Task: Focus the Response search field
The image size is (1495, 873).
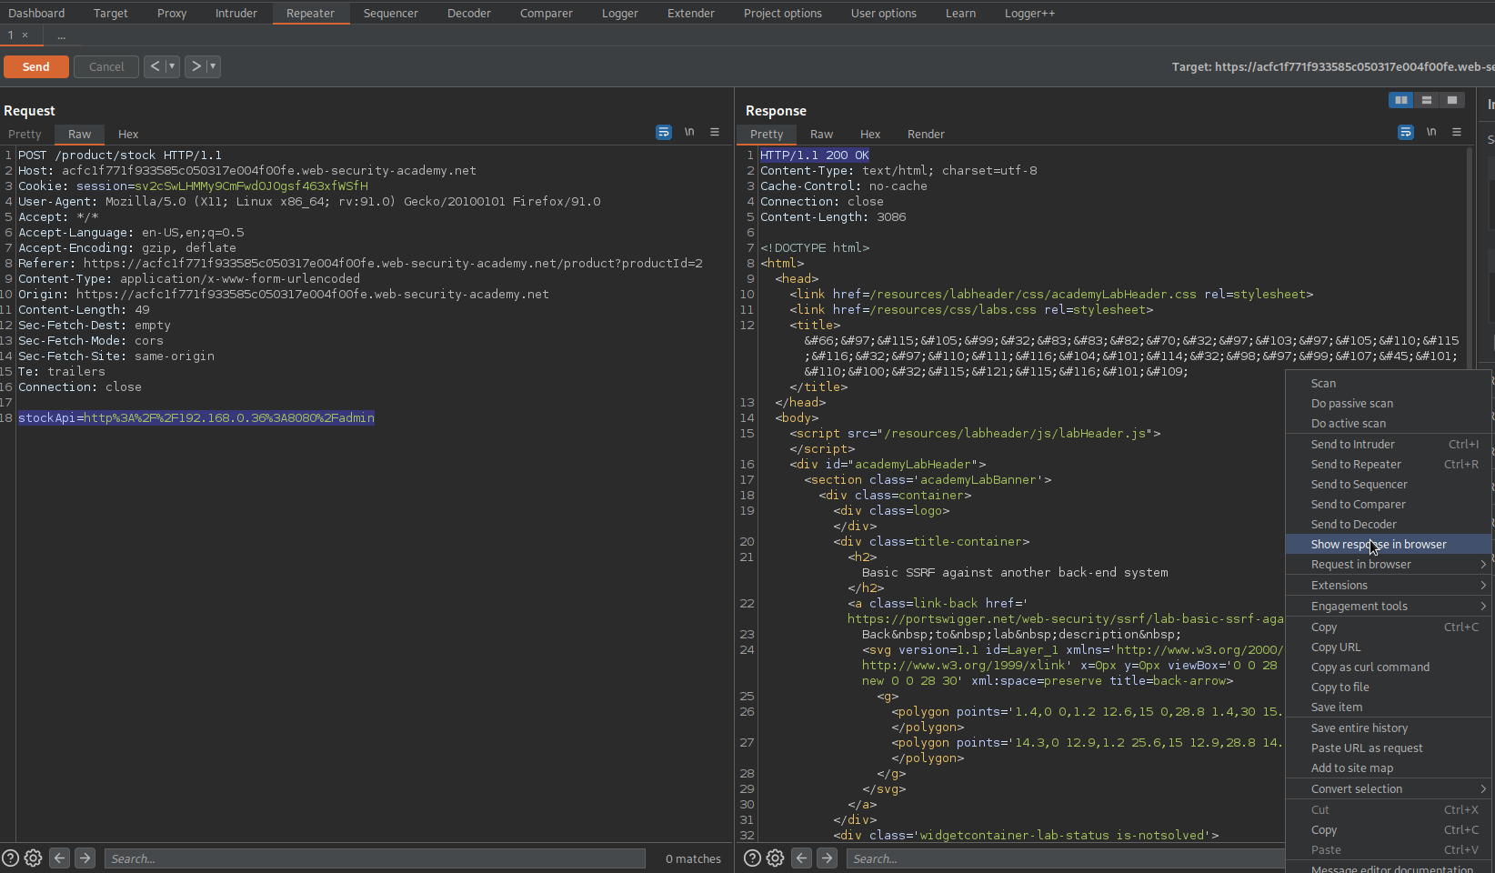Action: [x=1066, y=858]
